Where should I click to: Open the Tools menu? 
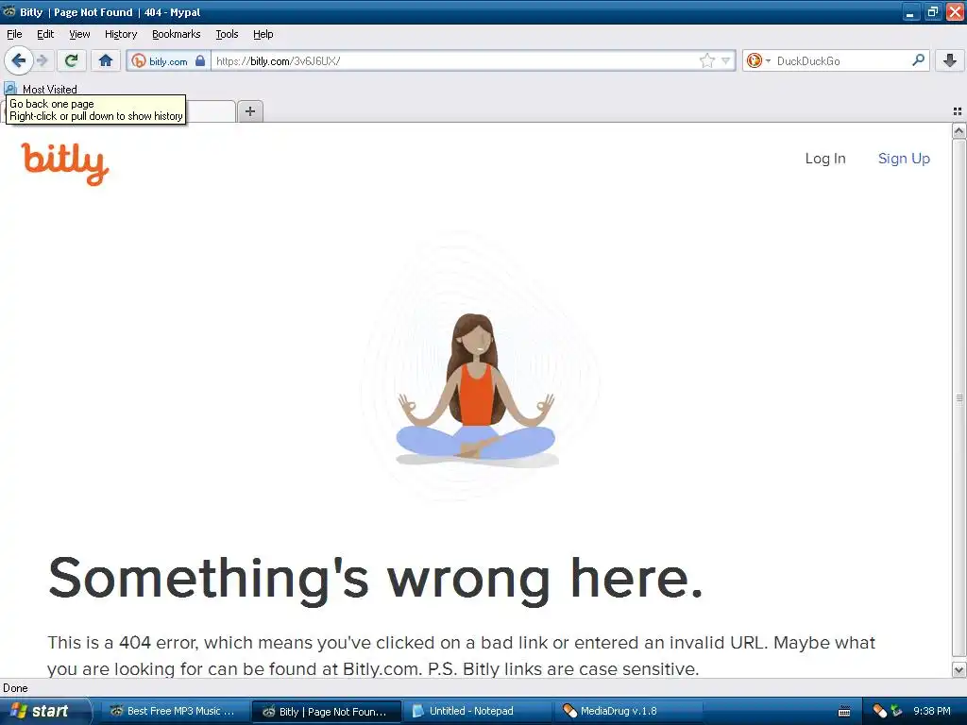[227, 34]
